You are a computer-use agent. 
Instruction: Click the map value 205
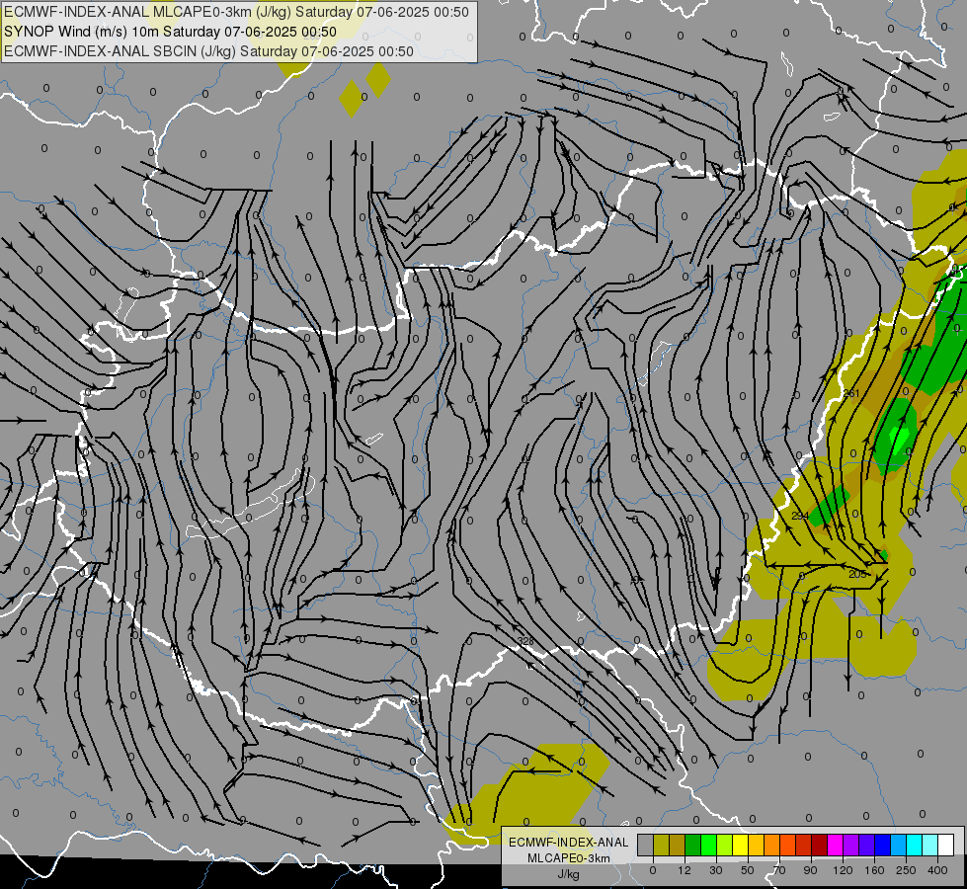click(x=857, y=574)
